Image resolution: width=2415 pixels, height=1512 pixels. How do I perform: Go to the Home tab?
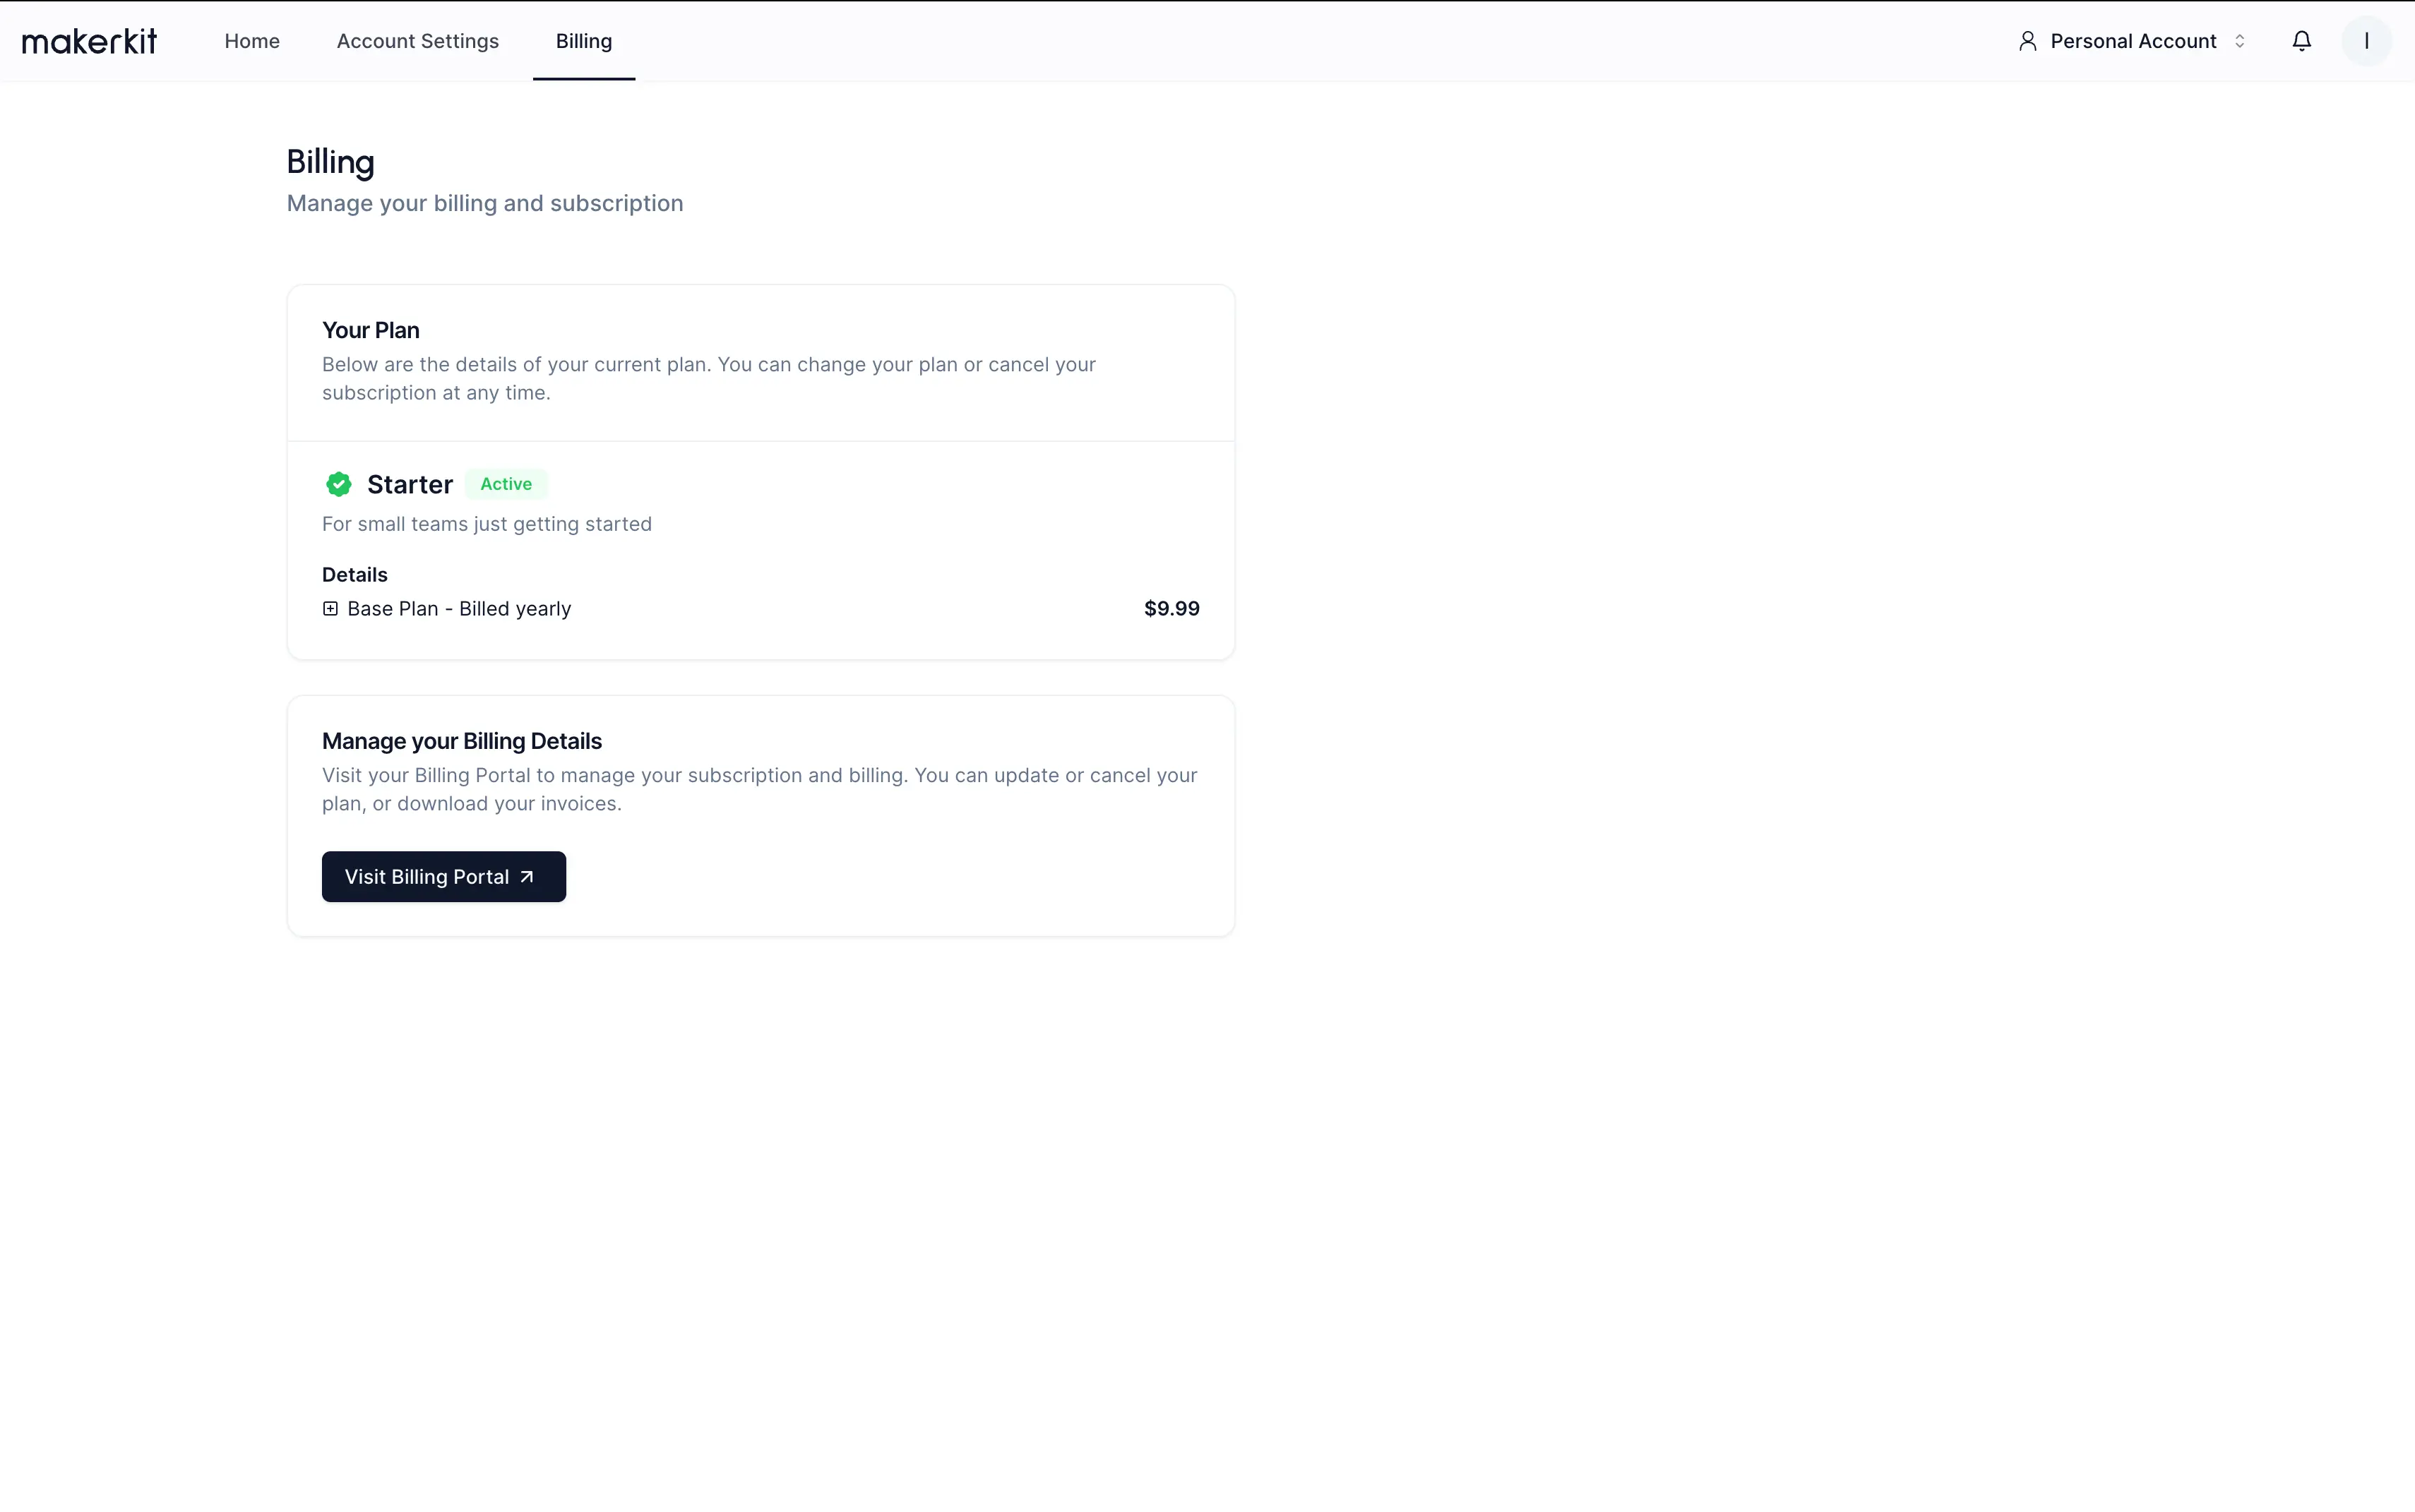tap(252, 41)
